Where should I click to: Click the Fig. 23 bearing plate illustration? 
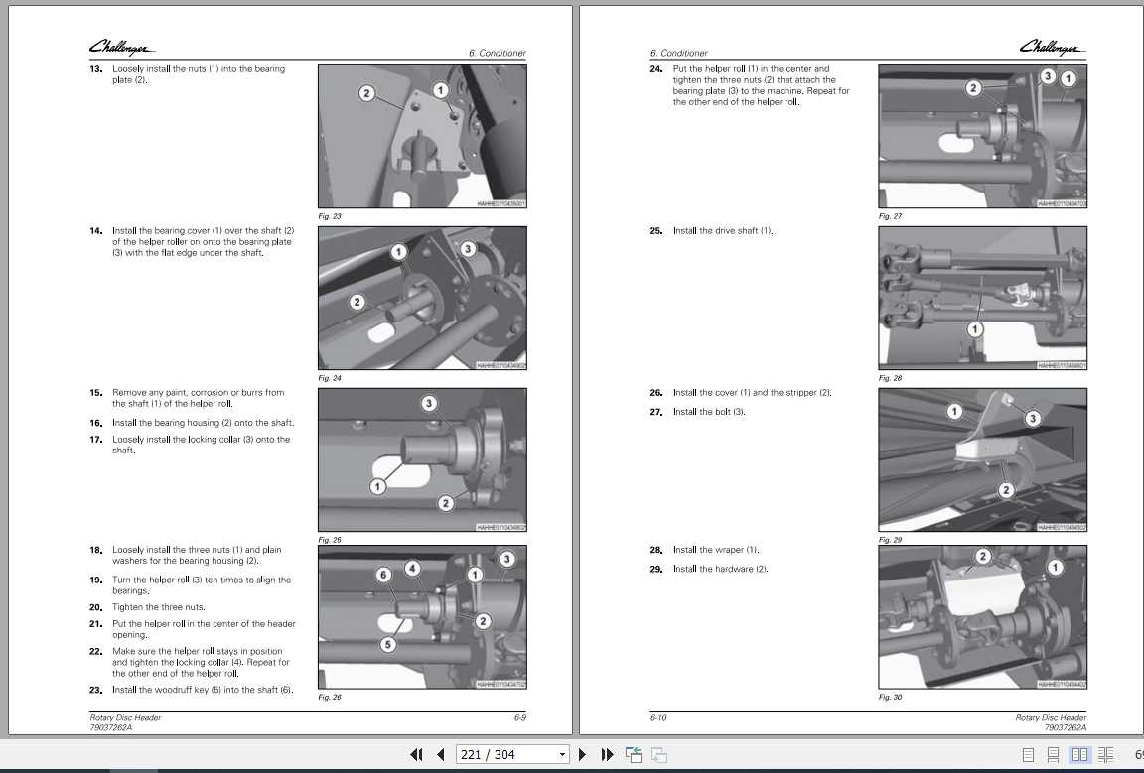(421, 136)
